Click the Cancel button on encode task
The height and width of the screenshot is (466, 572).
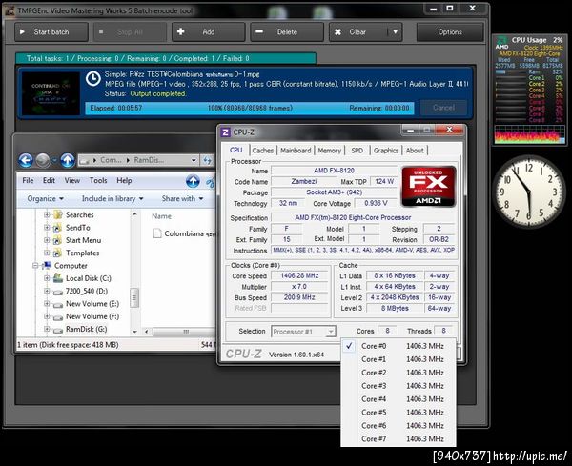(443, 108)
